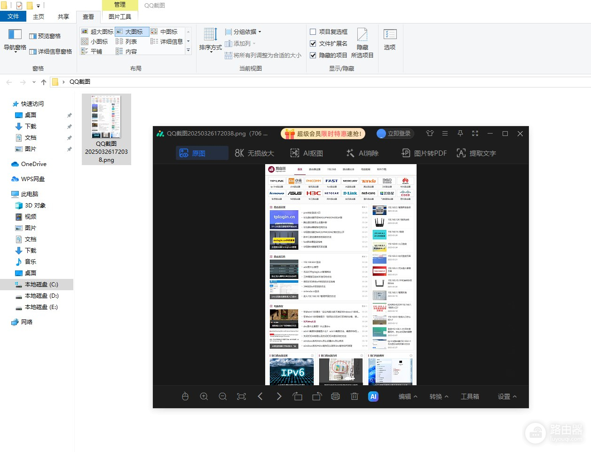
Task: Click the 立即登录 login button
Action: [x=394, y=134]
